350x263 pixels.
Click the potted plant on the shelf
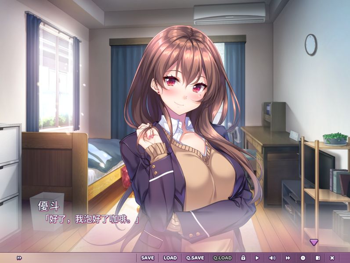click(335, 138)
